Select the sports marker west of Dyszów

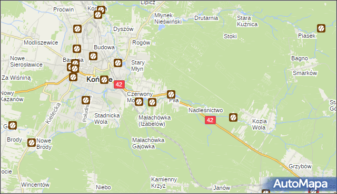point(77,29)
